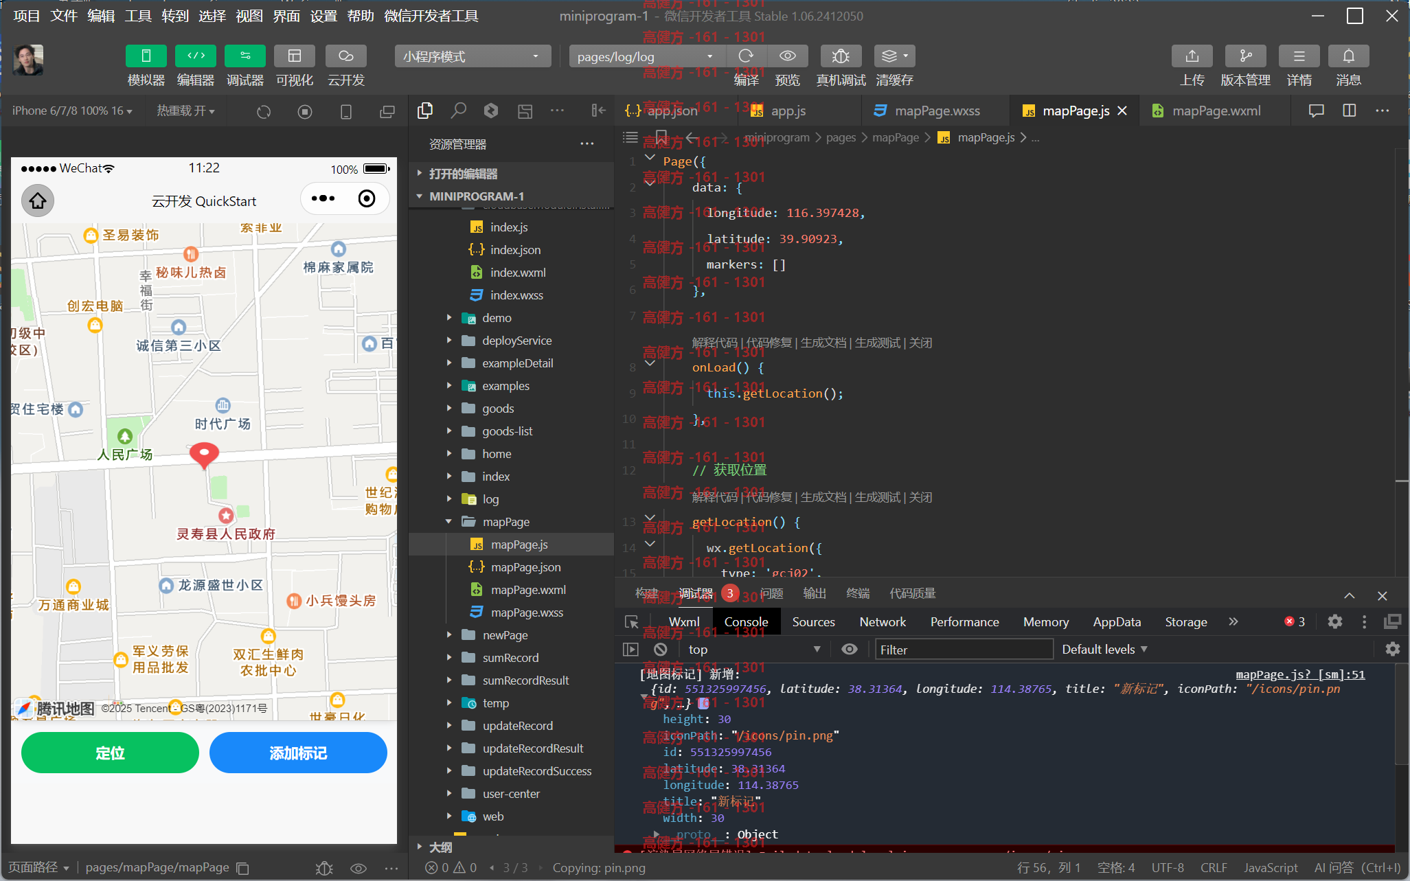Open the hot reload dropdown
1410x881 pixels.
[185, 111]
